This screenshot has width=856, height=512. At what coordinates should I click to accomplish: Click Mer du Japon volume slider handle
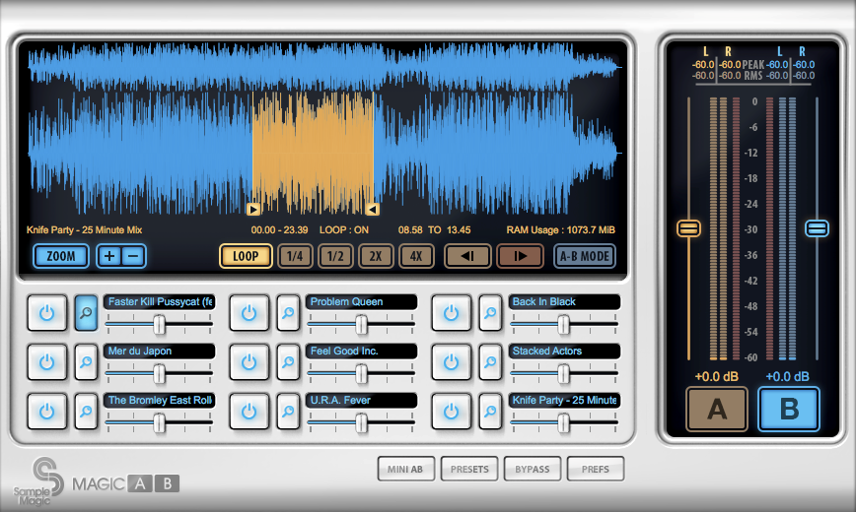pos(159,373)
